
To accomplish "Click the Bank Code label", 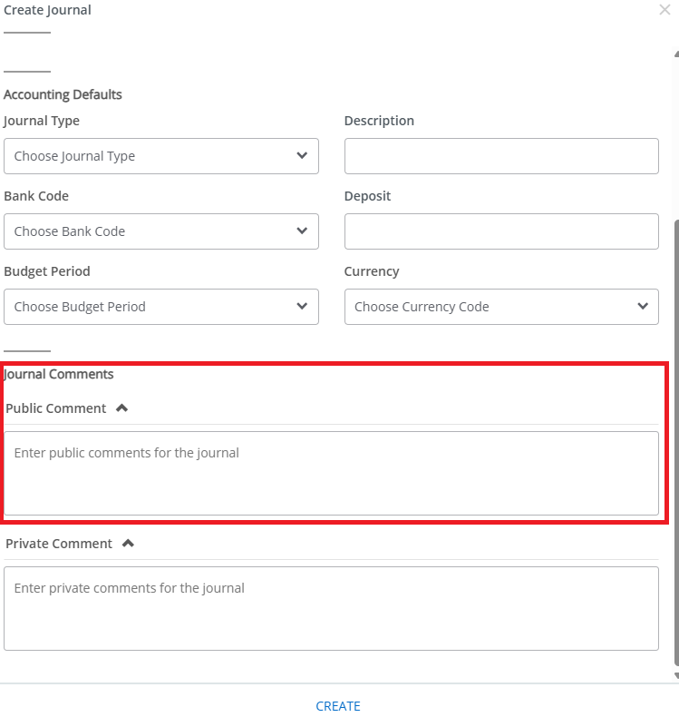I will (36, 196).
